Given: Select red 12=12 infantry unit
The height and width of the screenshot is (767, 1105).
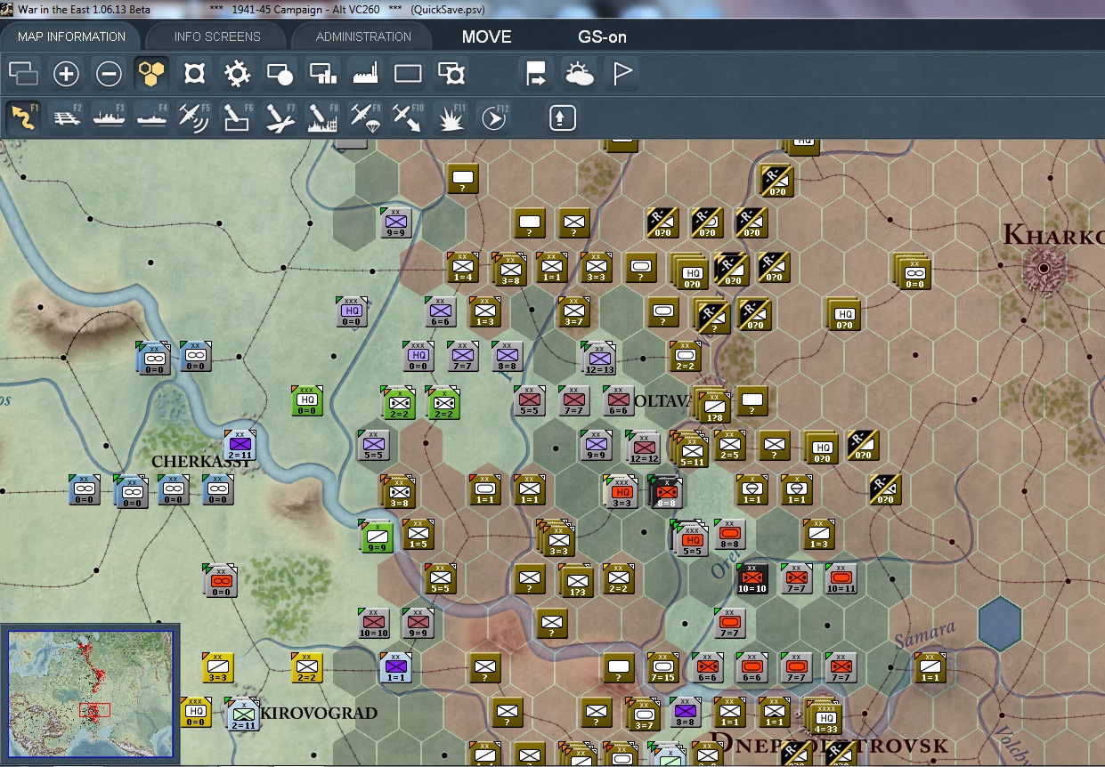Looking at the screenshot, I should (x=643, y=446).
